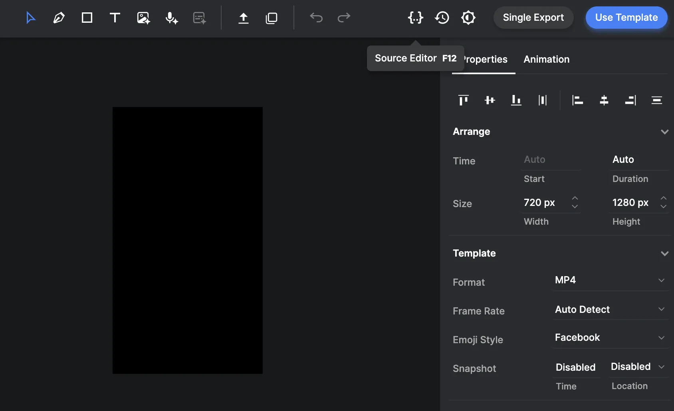674x411 pixels.
Task: Redo the last action
Action: 343,18
